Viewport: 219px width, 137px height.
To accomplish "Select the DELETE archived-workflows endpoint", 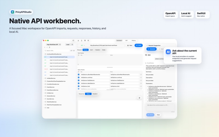I will [59, 69].
